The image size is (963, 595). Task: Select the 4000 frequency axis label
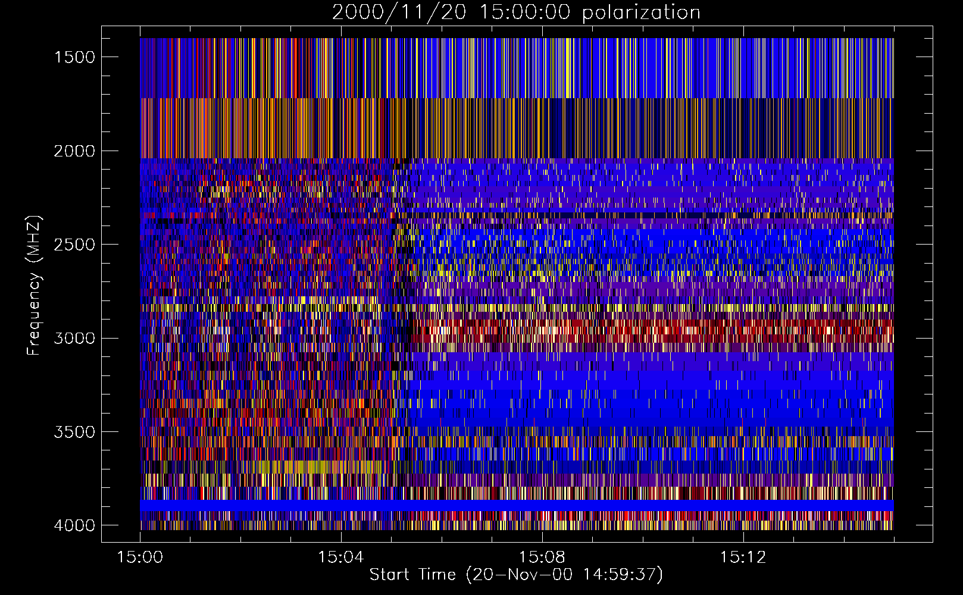(x=74, y=525)
